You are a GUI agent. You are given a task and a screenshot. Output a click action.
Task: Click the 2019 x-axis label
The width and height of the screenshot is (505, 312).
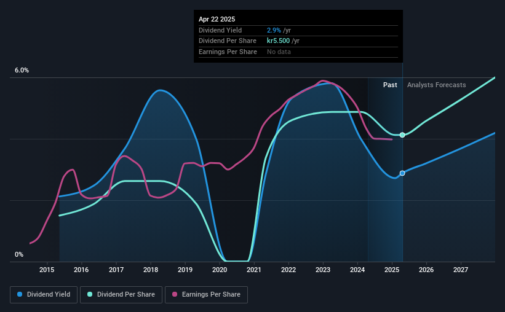coord(185,270)
